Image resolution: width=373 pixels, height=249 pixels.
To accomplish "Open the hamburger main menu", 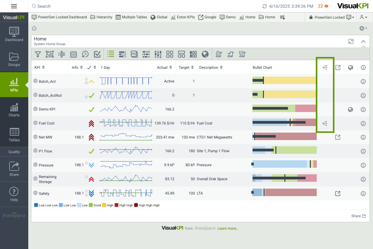I will pos(14,6).
